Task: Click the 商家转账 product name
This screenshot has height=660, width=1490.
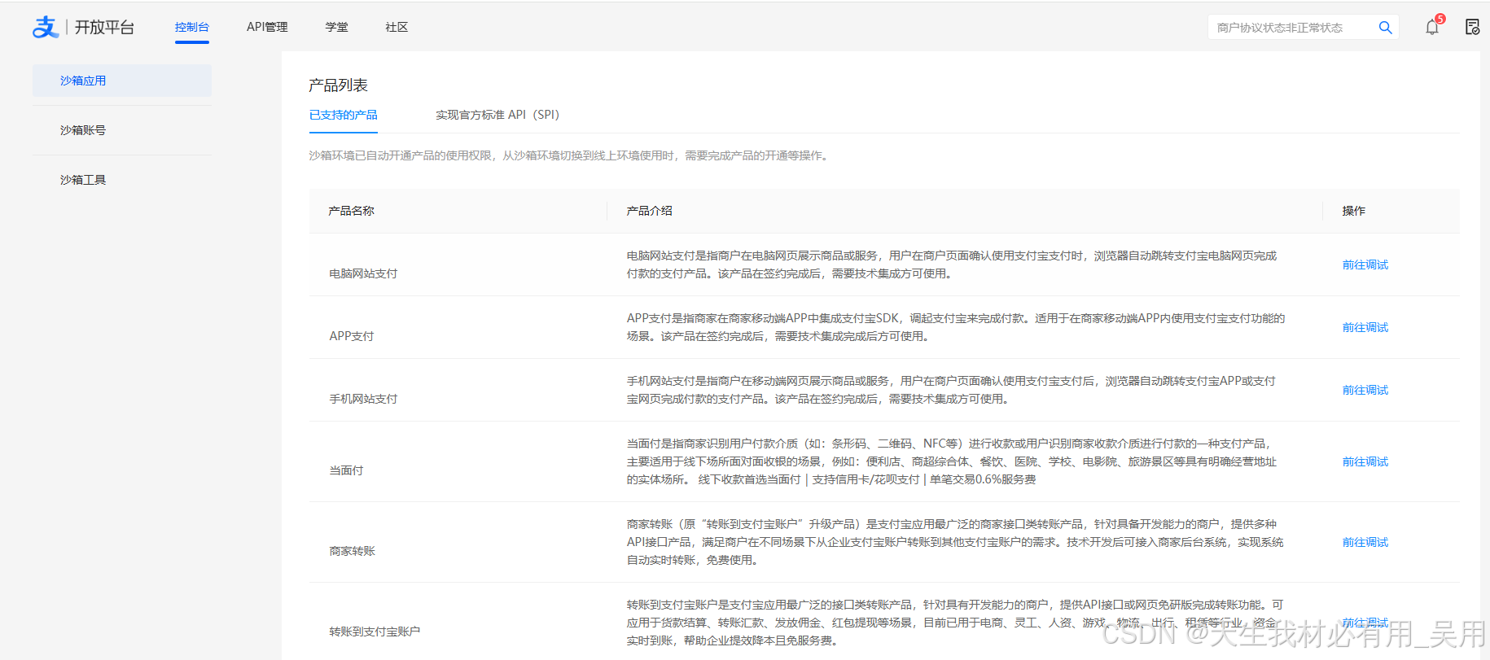Action: coord(352,551)
